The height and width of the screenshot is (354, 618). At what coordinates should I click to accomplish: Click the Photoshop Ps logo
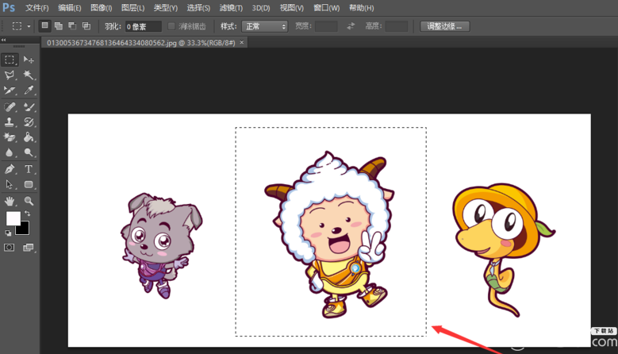(x=9, y=7)
